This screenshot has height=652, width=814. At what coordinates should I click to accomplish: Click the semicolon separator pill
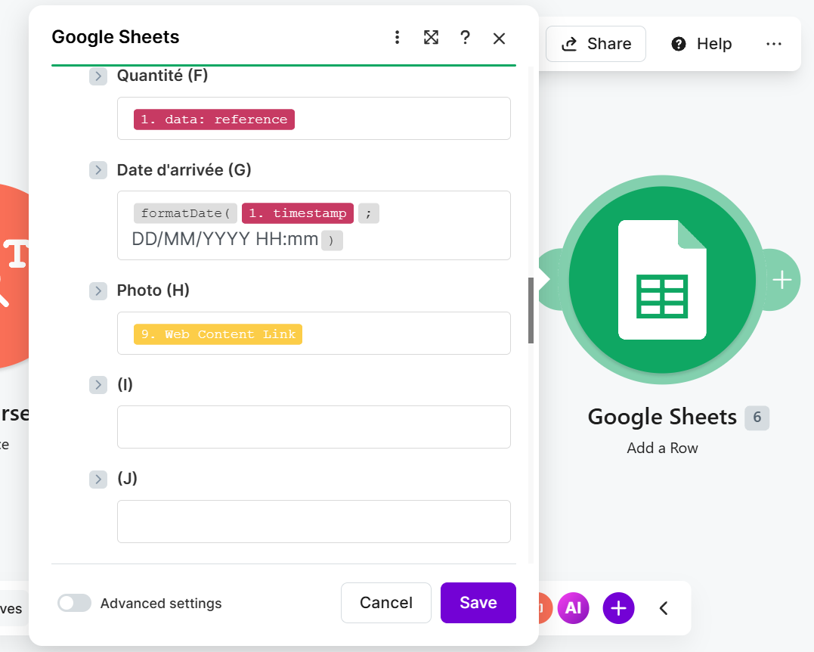click(369, 213)
